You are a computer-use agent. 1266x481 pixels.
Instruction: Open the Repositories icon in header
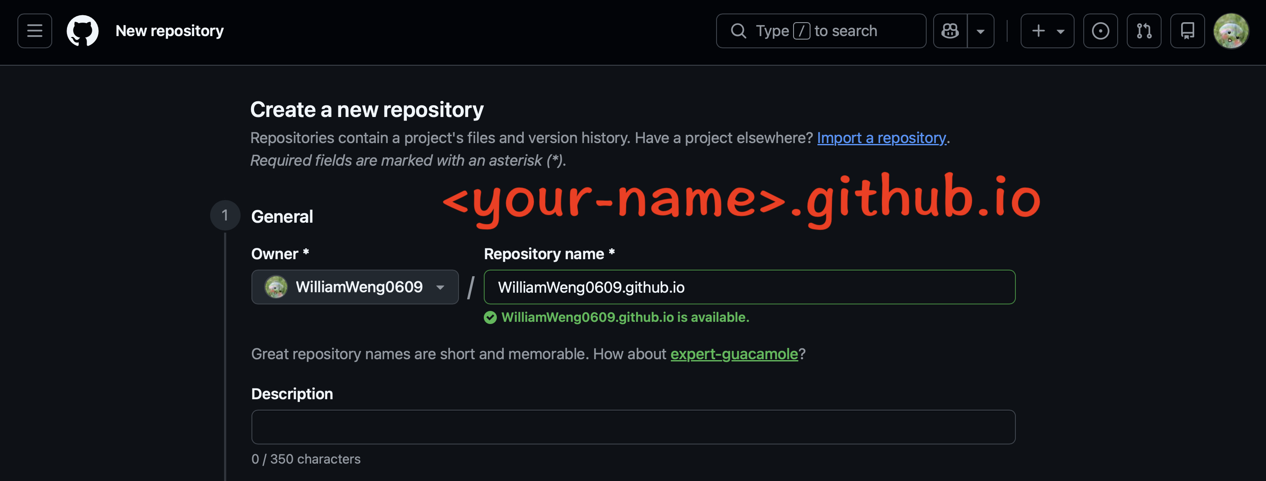1187,31
